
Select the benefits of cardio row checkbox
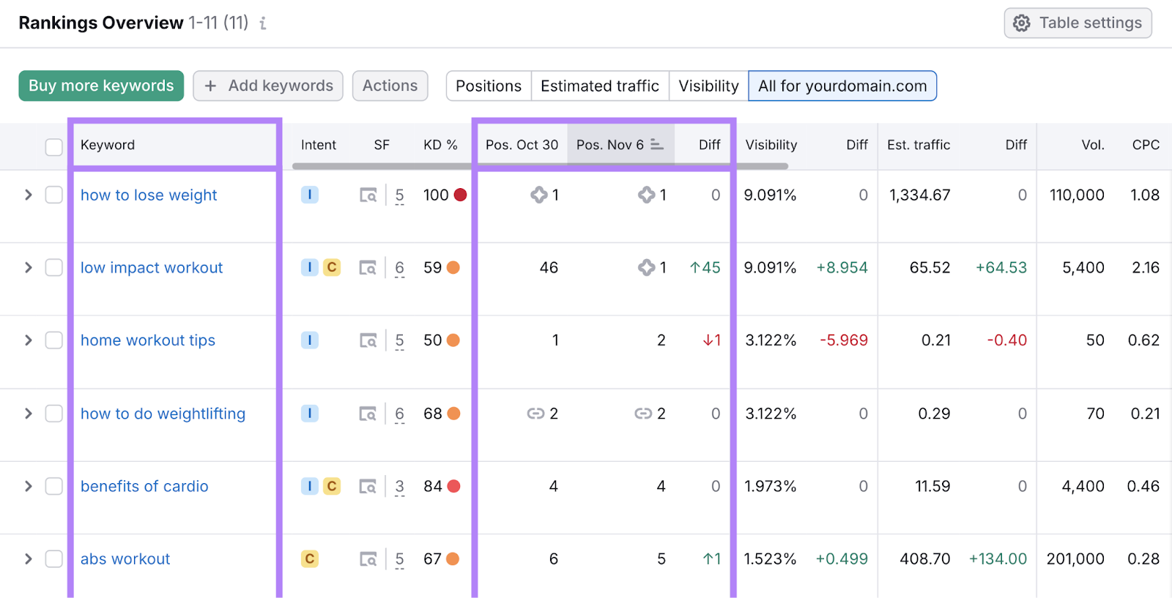[54, 486]
